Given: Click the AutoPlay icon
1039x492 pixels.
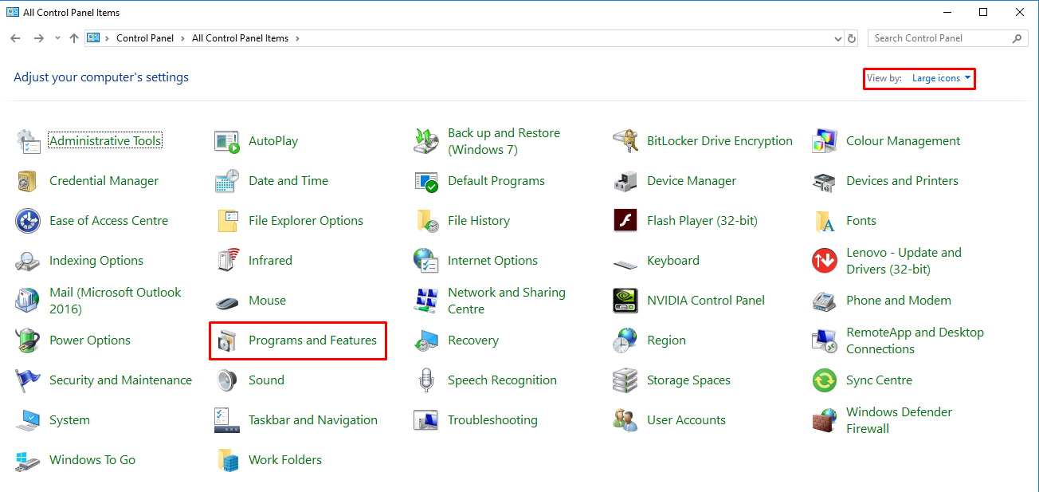Looking at the screenshot, I should coord(227,141).
